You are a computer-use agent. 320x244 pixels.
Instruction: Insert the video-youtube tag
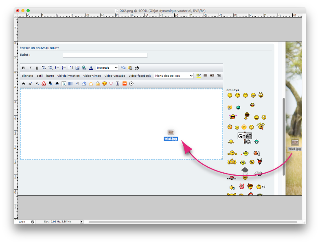coord(115,76)
